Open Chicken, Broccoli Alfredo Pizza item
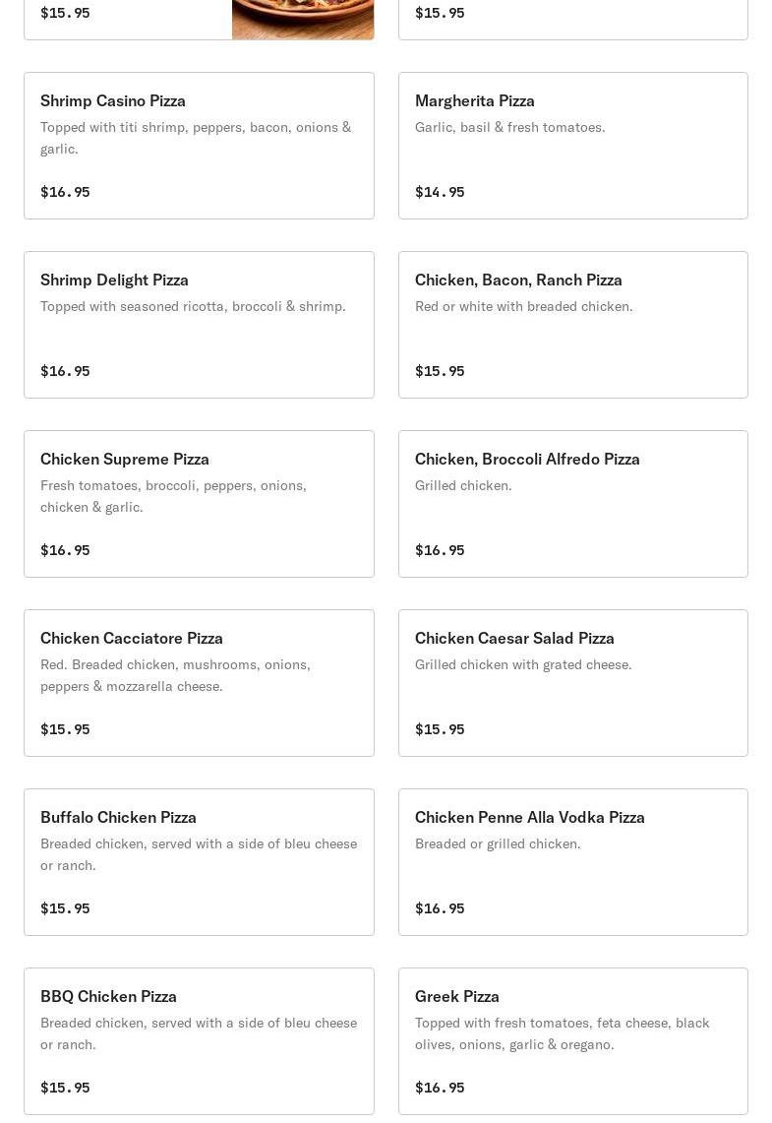 tap(572, 504)
